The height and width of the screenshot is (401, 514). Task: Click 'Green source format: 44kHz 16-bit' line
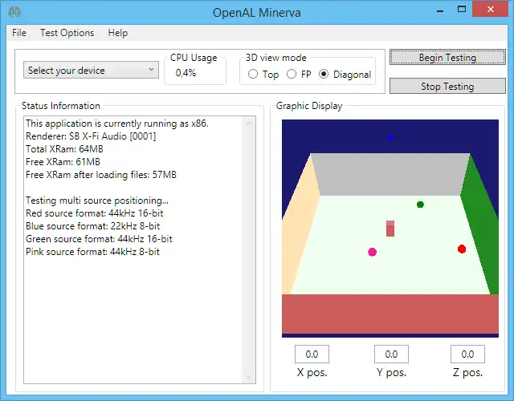click(99, 239)
